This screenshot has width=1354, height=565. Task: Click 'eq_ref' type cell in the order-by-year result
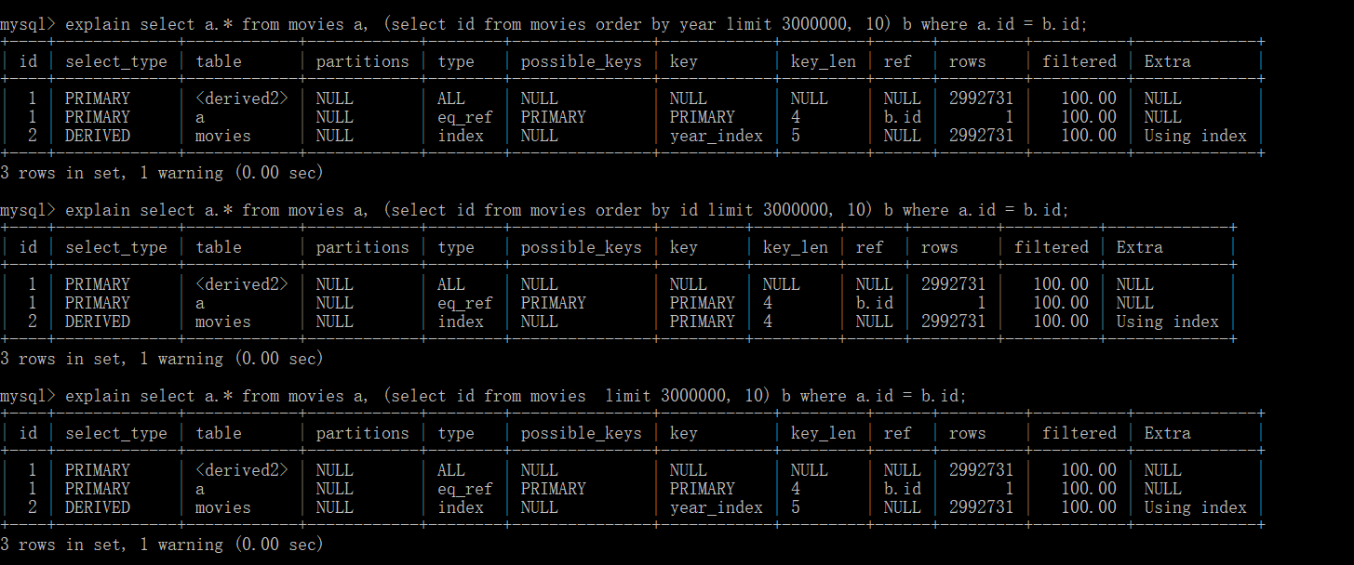pyautogui.click(x=465, y=117)
